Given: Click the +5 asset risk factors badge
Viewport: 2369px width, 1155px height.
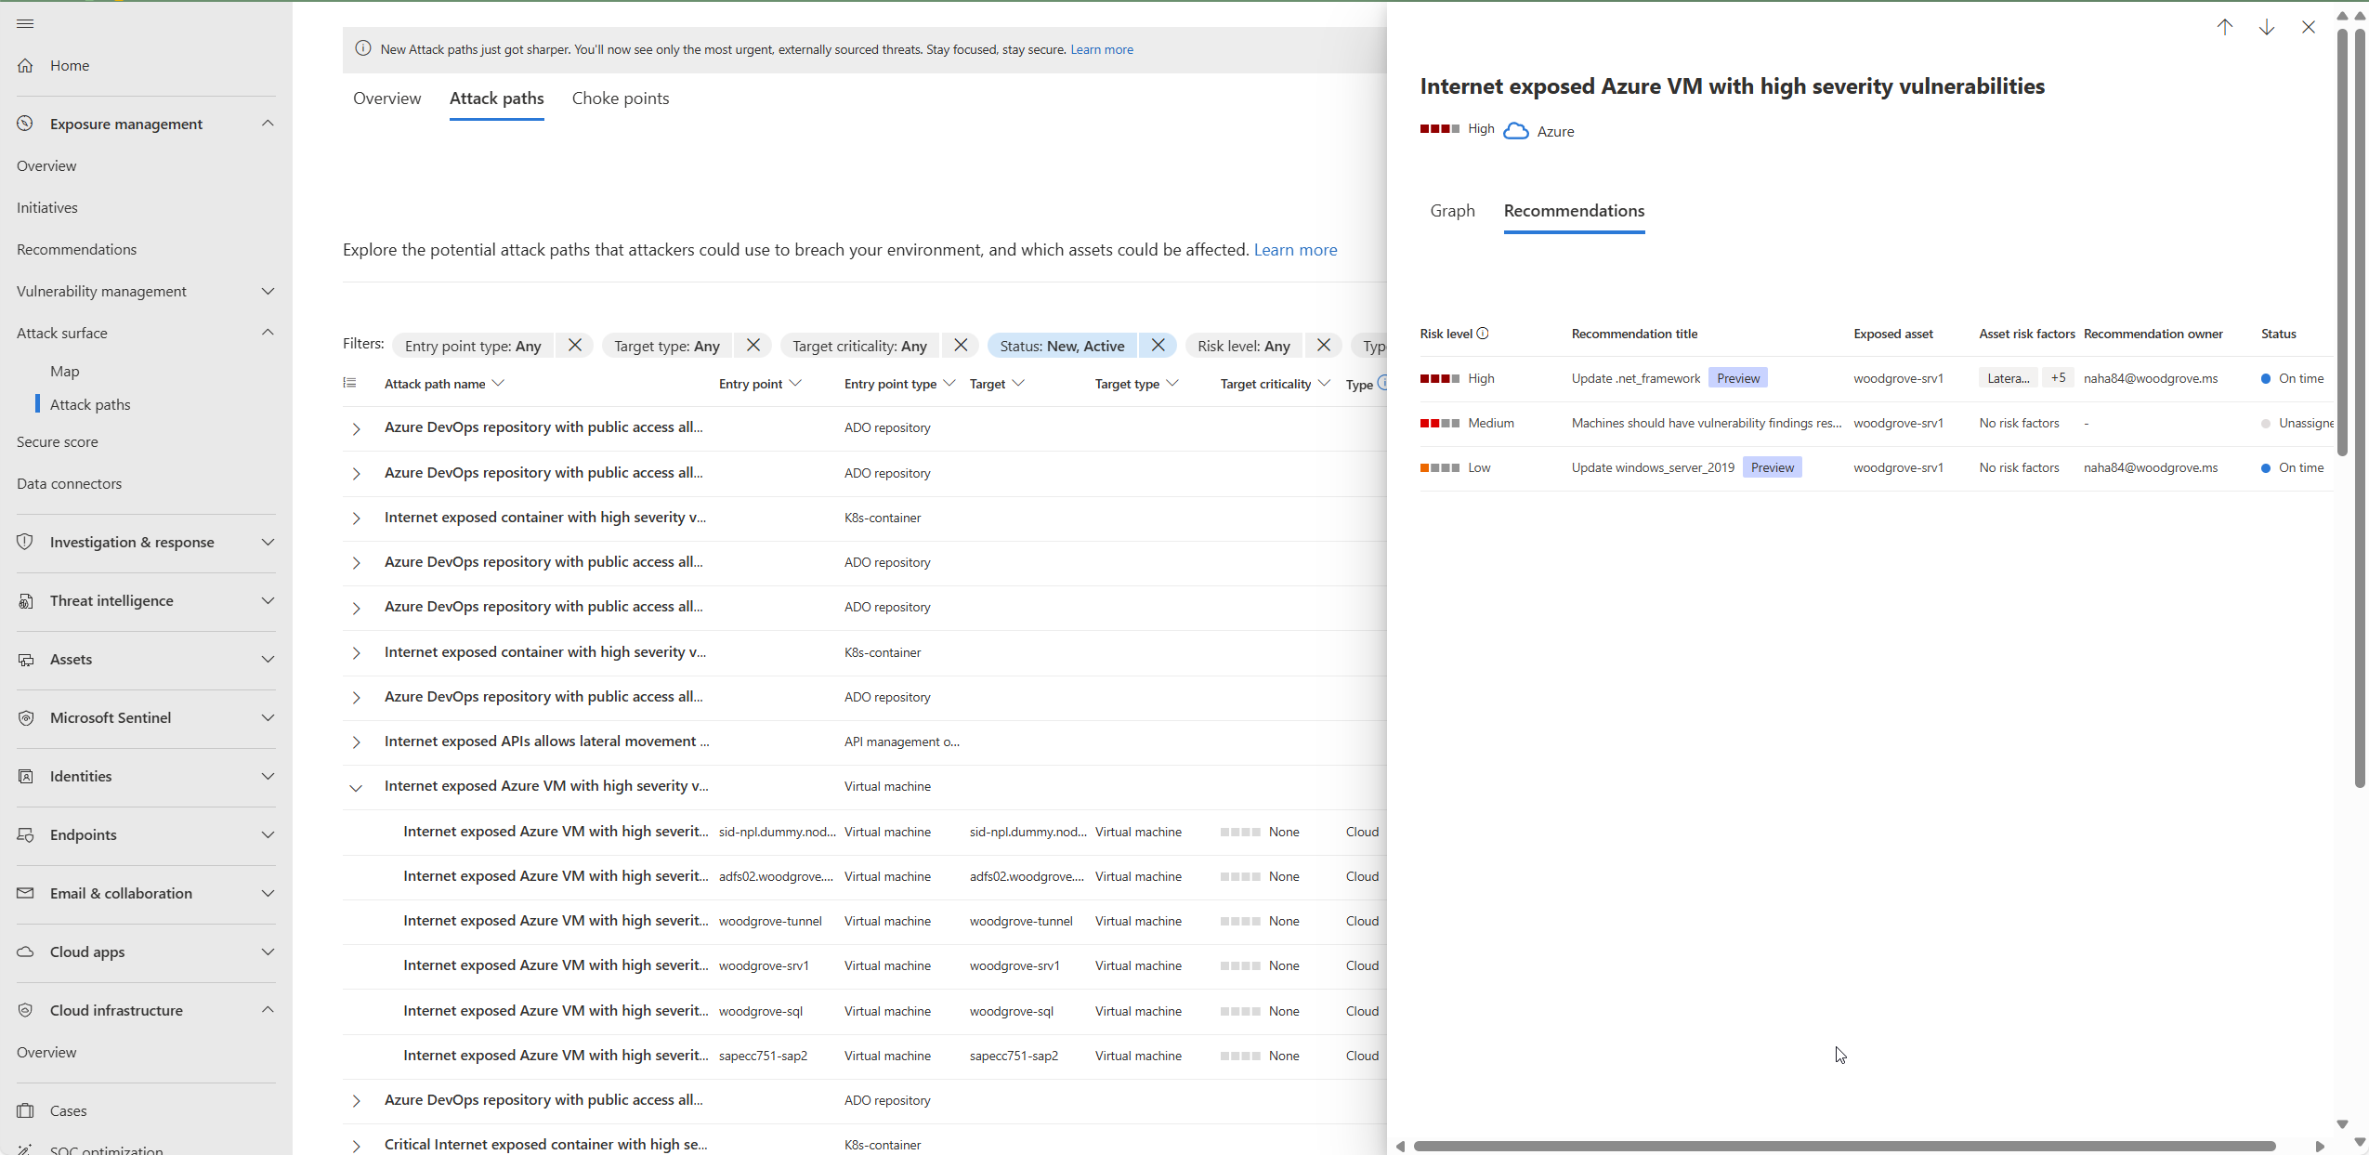Looking at the screenshot, I should pos(2058,378).
